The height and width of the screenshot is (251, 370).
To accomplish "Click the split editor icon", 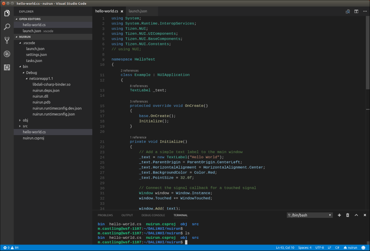I will pos(357,11).
